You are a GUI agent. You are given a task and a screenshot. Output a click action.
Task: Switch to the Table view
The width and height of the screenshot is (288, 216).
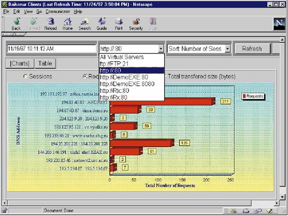click(45, 63)
